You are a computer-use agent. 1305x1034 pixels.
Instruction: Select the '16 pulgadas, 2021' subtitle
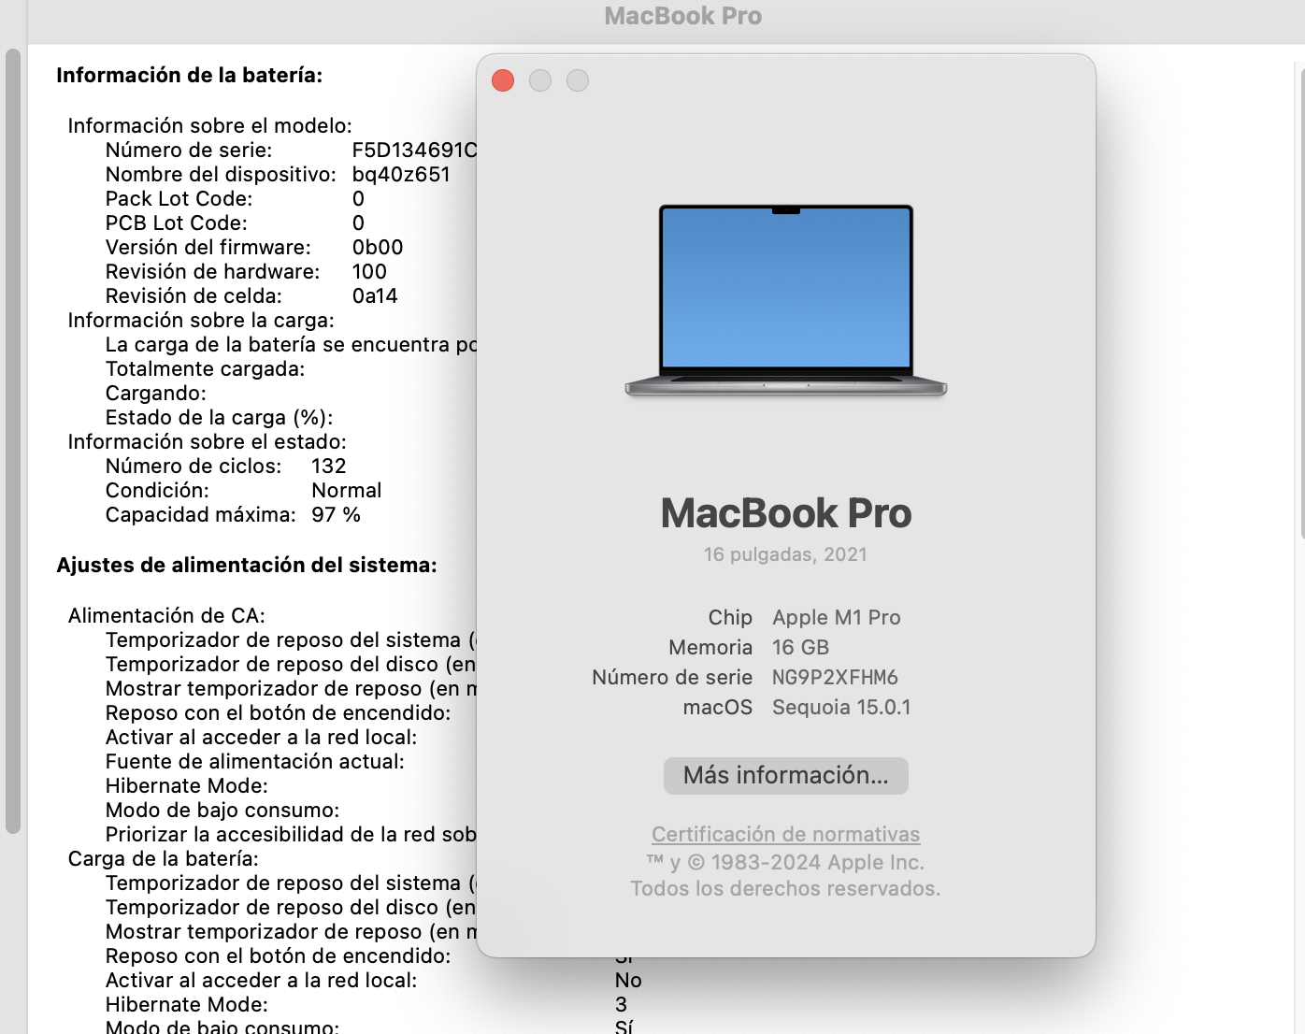pos(786,554)
